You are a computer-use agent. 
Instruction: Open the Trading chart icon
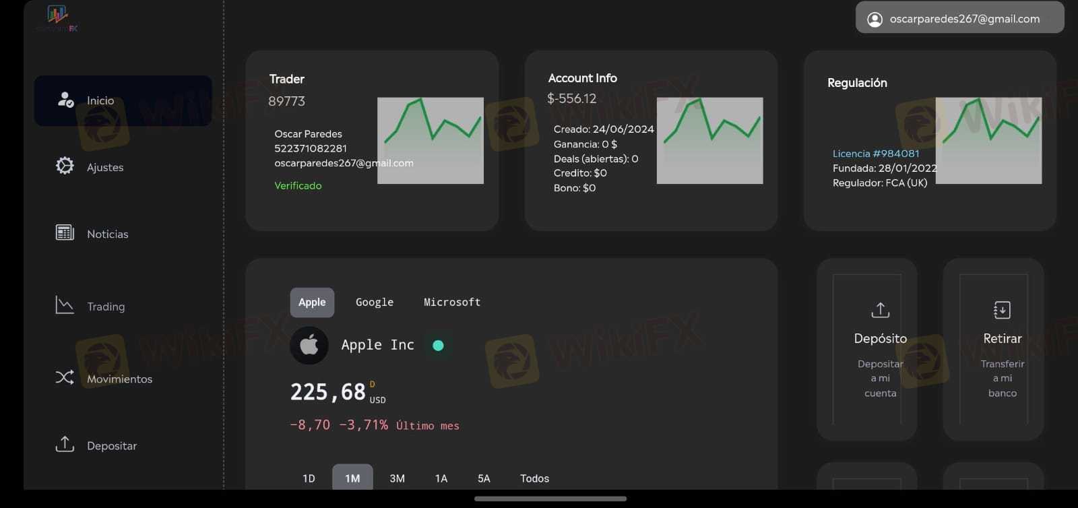[65, 305]
